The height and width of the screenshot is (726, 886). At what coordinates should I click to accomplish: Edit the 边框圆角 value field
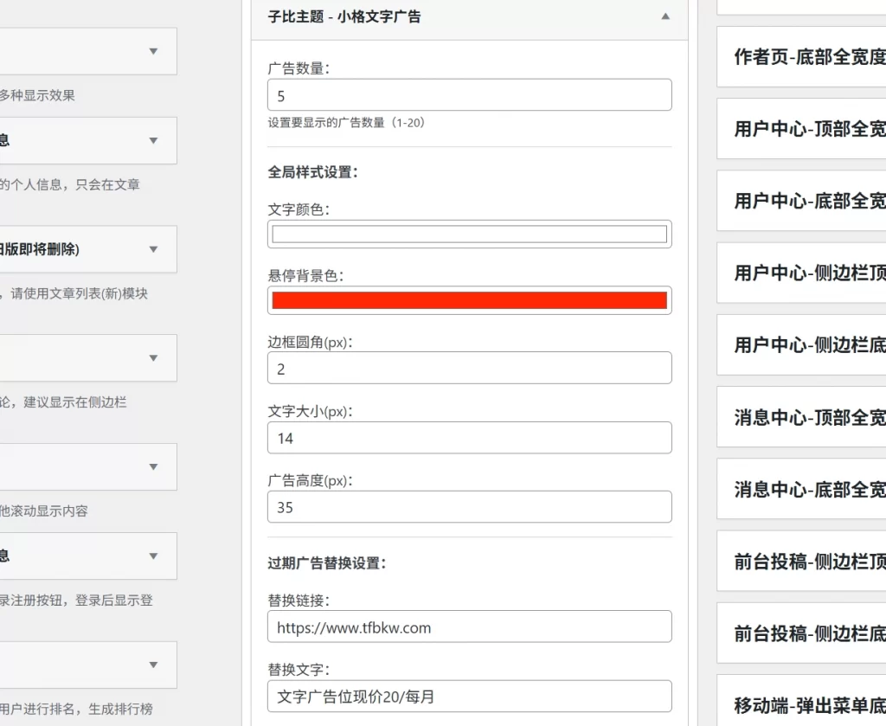coord(469,368)
